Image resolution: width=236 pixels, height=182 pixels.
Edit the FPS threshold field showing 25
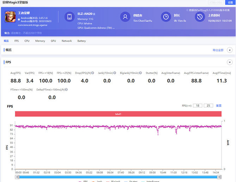click(209, 106)
